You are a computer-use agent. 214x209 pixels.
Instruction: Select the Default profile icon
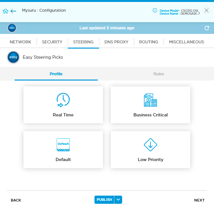pyautogui.click(x=63, y=145)
